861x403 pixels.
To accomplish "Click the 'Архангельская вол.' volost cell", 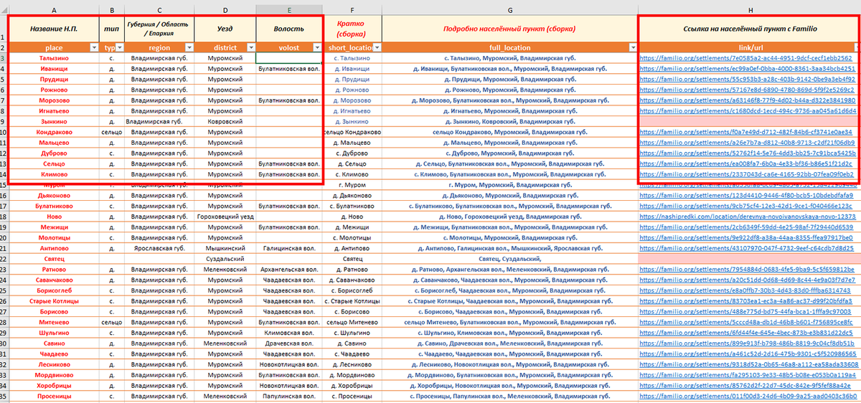I will [289, 270].
